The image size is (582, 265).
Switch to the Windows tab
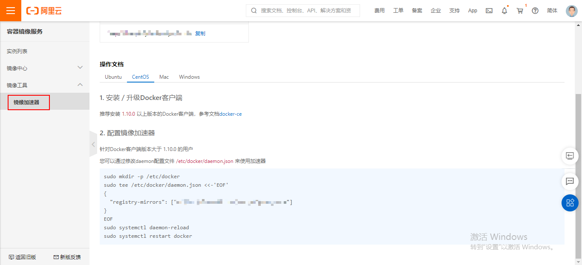(x=190, y=77)
